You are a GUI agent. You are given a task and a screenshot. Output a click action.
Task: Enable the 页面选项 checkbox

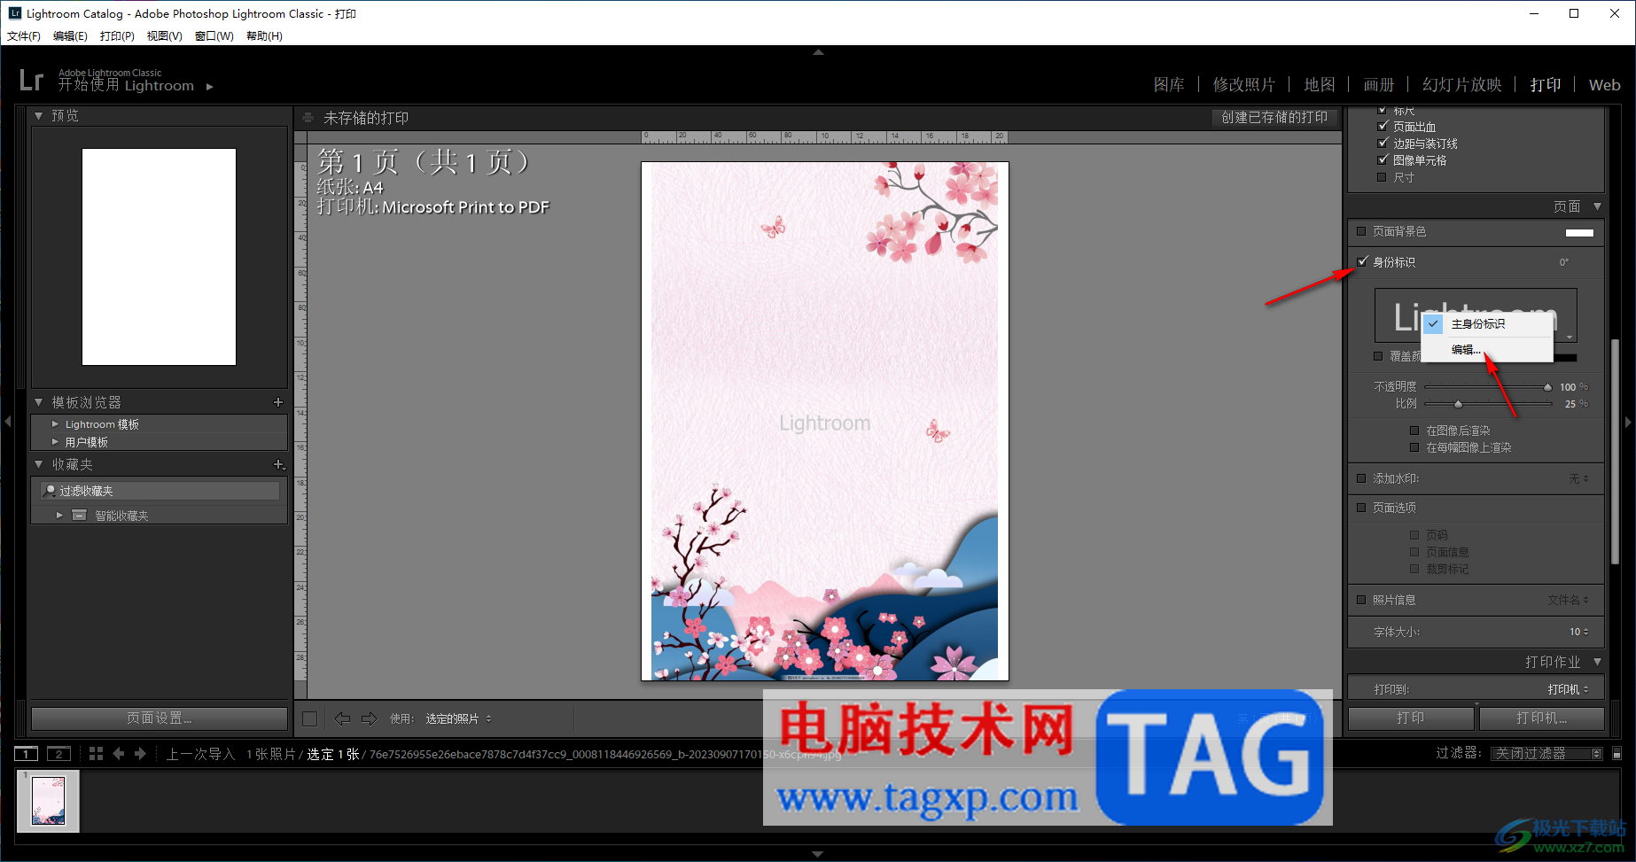1362,508
